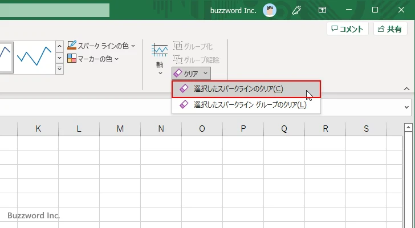Select column K header
Image resolution: width=415 pixels, height=228 pixels.
point(38,129)
